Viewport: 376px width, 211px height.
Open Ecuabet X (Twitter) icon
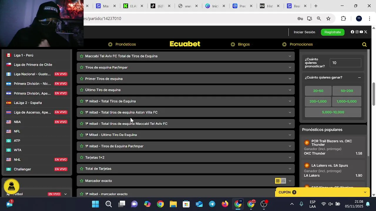(366, 32)
